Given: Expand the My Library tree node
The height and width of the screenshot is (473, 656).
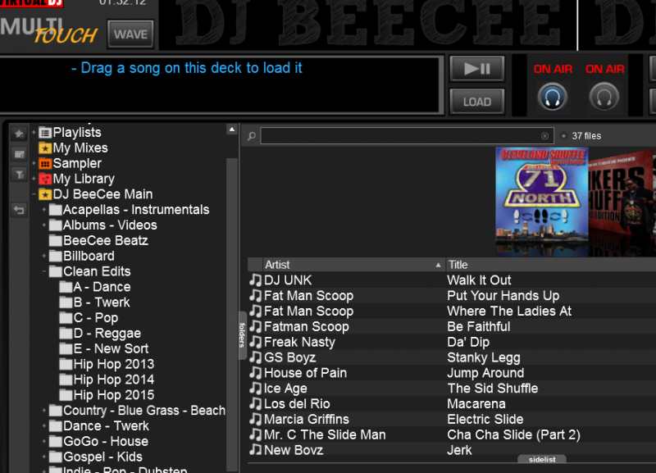Looking at the screenshot, I should click(34, 179).
